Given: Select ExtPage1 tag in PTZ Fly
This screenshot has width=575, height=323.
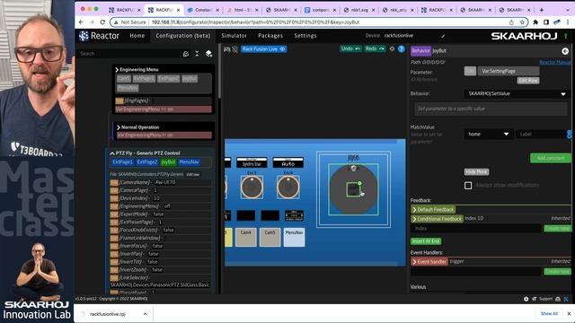Looking at the screenshot, I should click(122, 161).
